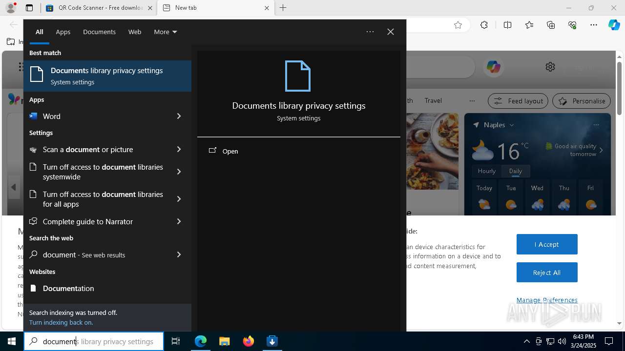Open a new browser tab
This screenshot has width=625, height=351.
pyautogui.click(x=283, y=8)
